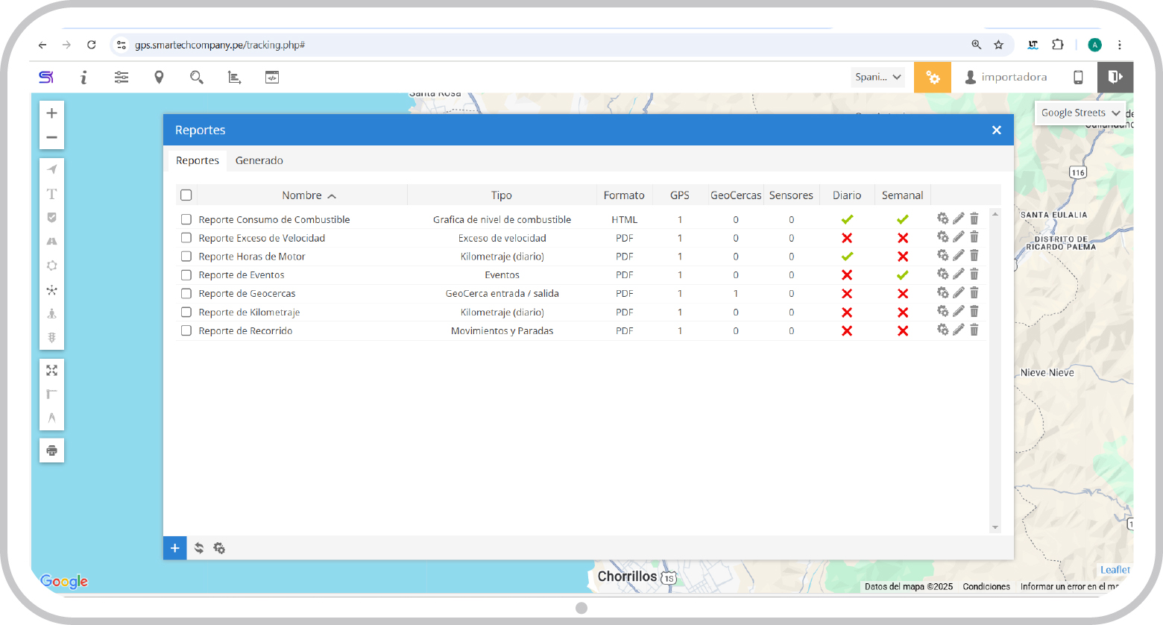The height and width of the screenshot is (625, 1163).
Task: Zoom in the map with the plus
Action: point(51,113)
